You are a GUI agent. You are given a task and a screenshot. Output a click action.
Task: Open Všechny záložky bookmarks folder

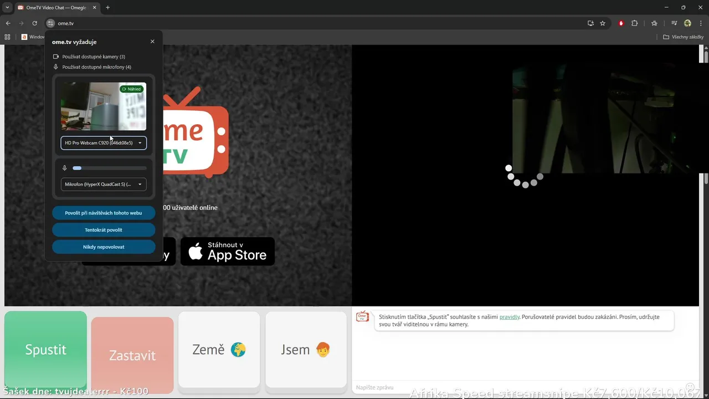pyautogui.click(x=683, y=37)
